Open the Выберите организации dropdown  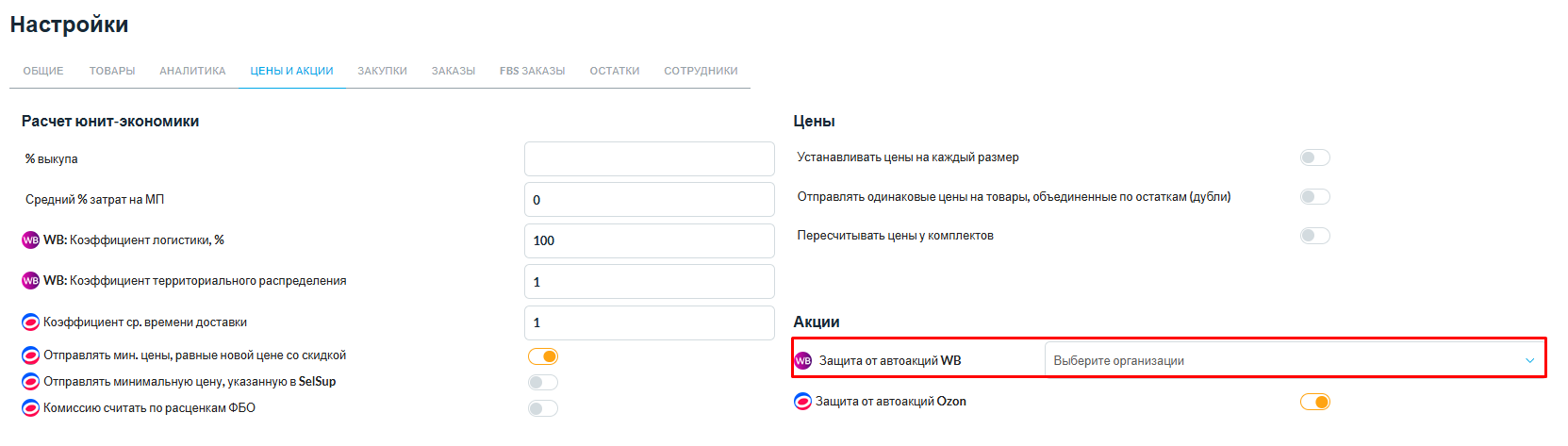coord(1295,360)
